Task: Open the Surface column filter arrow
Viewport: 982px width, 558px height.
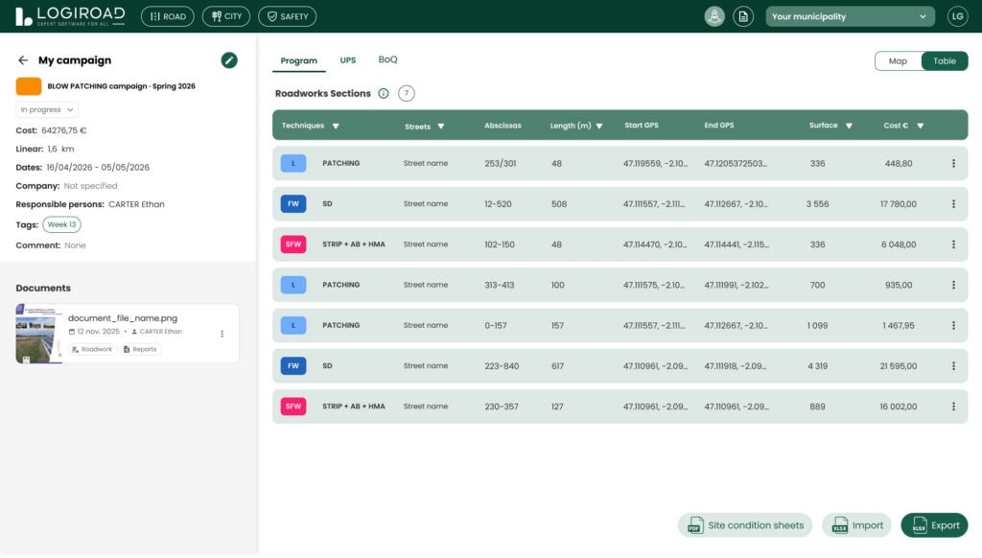Action: (849, 126)
